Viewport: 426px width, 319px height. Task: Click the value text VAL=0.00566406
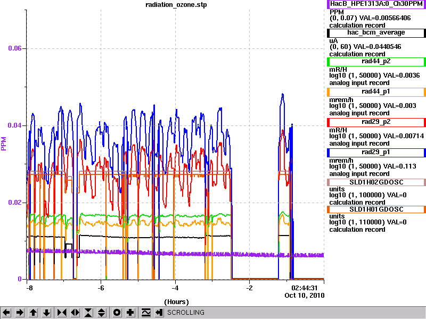tap(385, 18)
